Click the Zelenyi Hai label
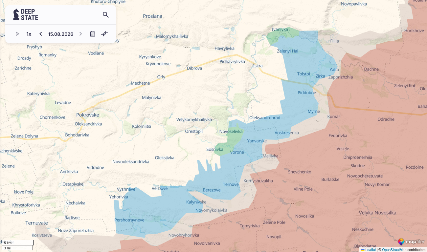 tap(288, 51)
